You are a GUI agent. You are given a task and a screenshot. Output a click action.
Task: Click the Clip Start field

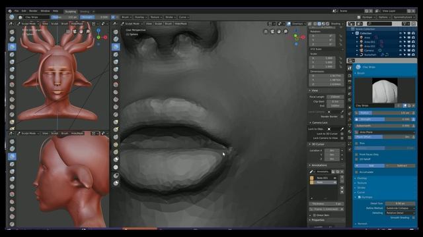click(x=335, y=101)
